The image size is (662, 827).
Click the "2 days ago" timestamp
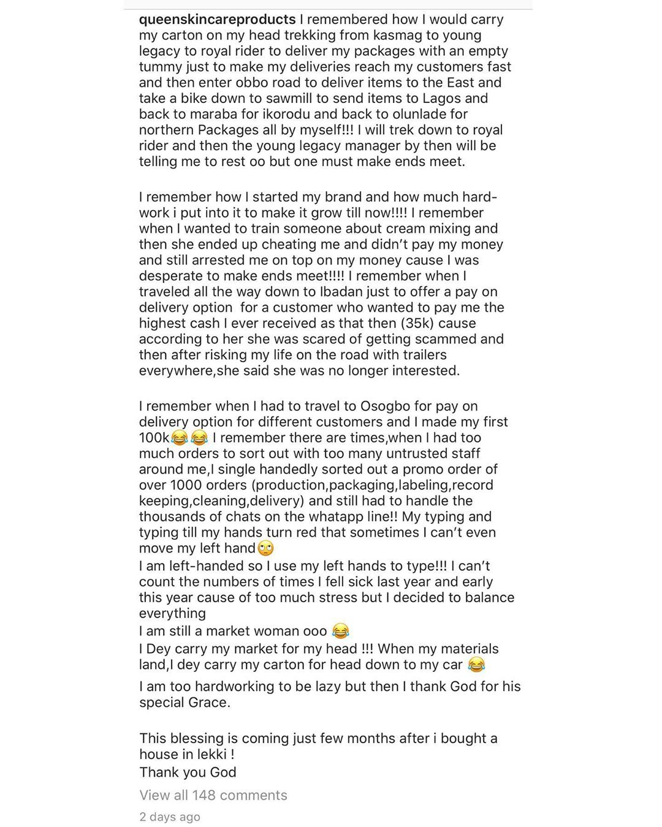point(170,817)
